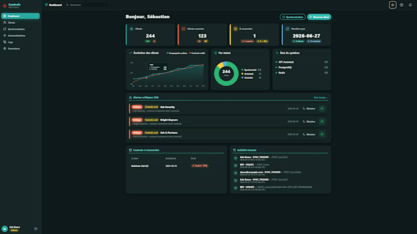The image size is (417, 234).
Task: Click the ÉCHÉANCE column header
Action: point(170,158)
